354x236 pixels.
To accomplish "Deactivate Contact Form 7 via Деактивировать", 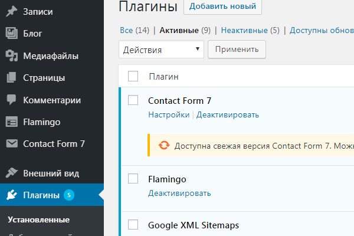I will click(x=228, y=114).
